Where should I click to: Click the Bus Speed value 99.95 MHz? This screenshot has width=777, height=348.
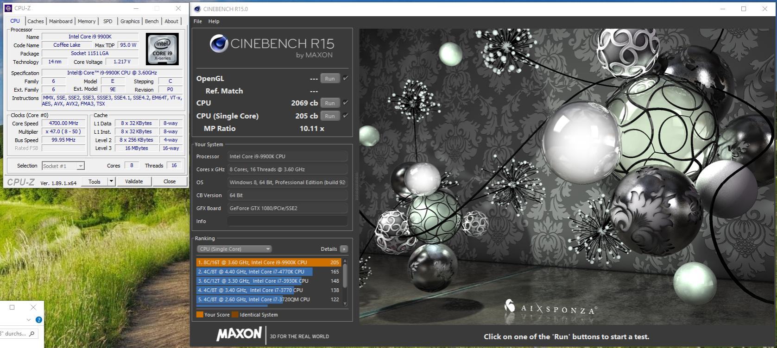tap(63, 140)
